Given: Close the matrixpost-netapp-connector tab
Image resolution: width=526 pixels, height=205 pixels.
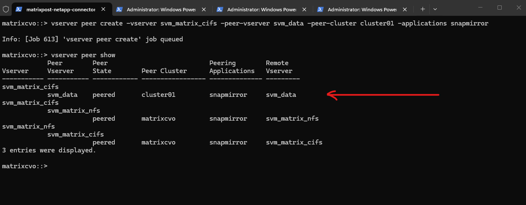Looking at the screenshot, I should 103,9.
